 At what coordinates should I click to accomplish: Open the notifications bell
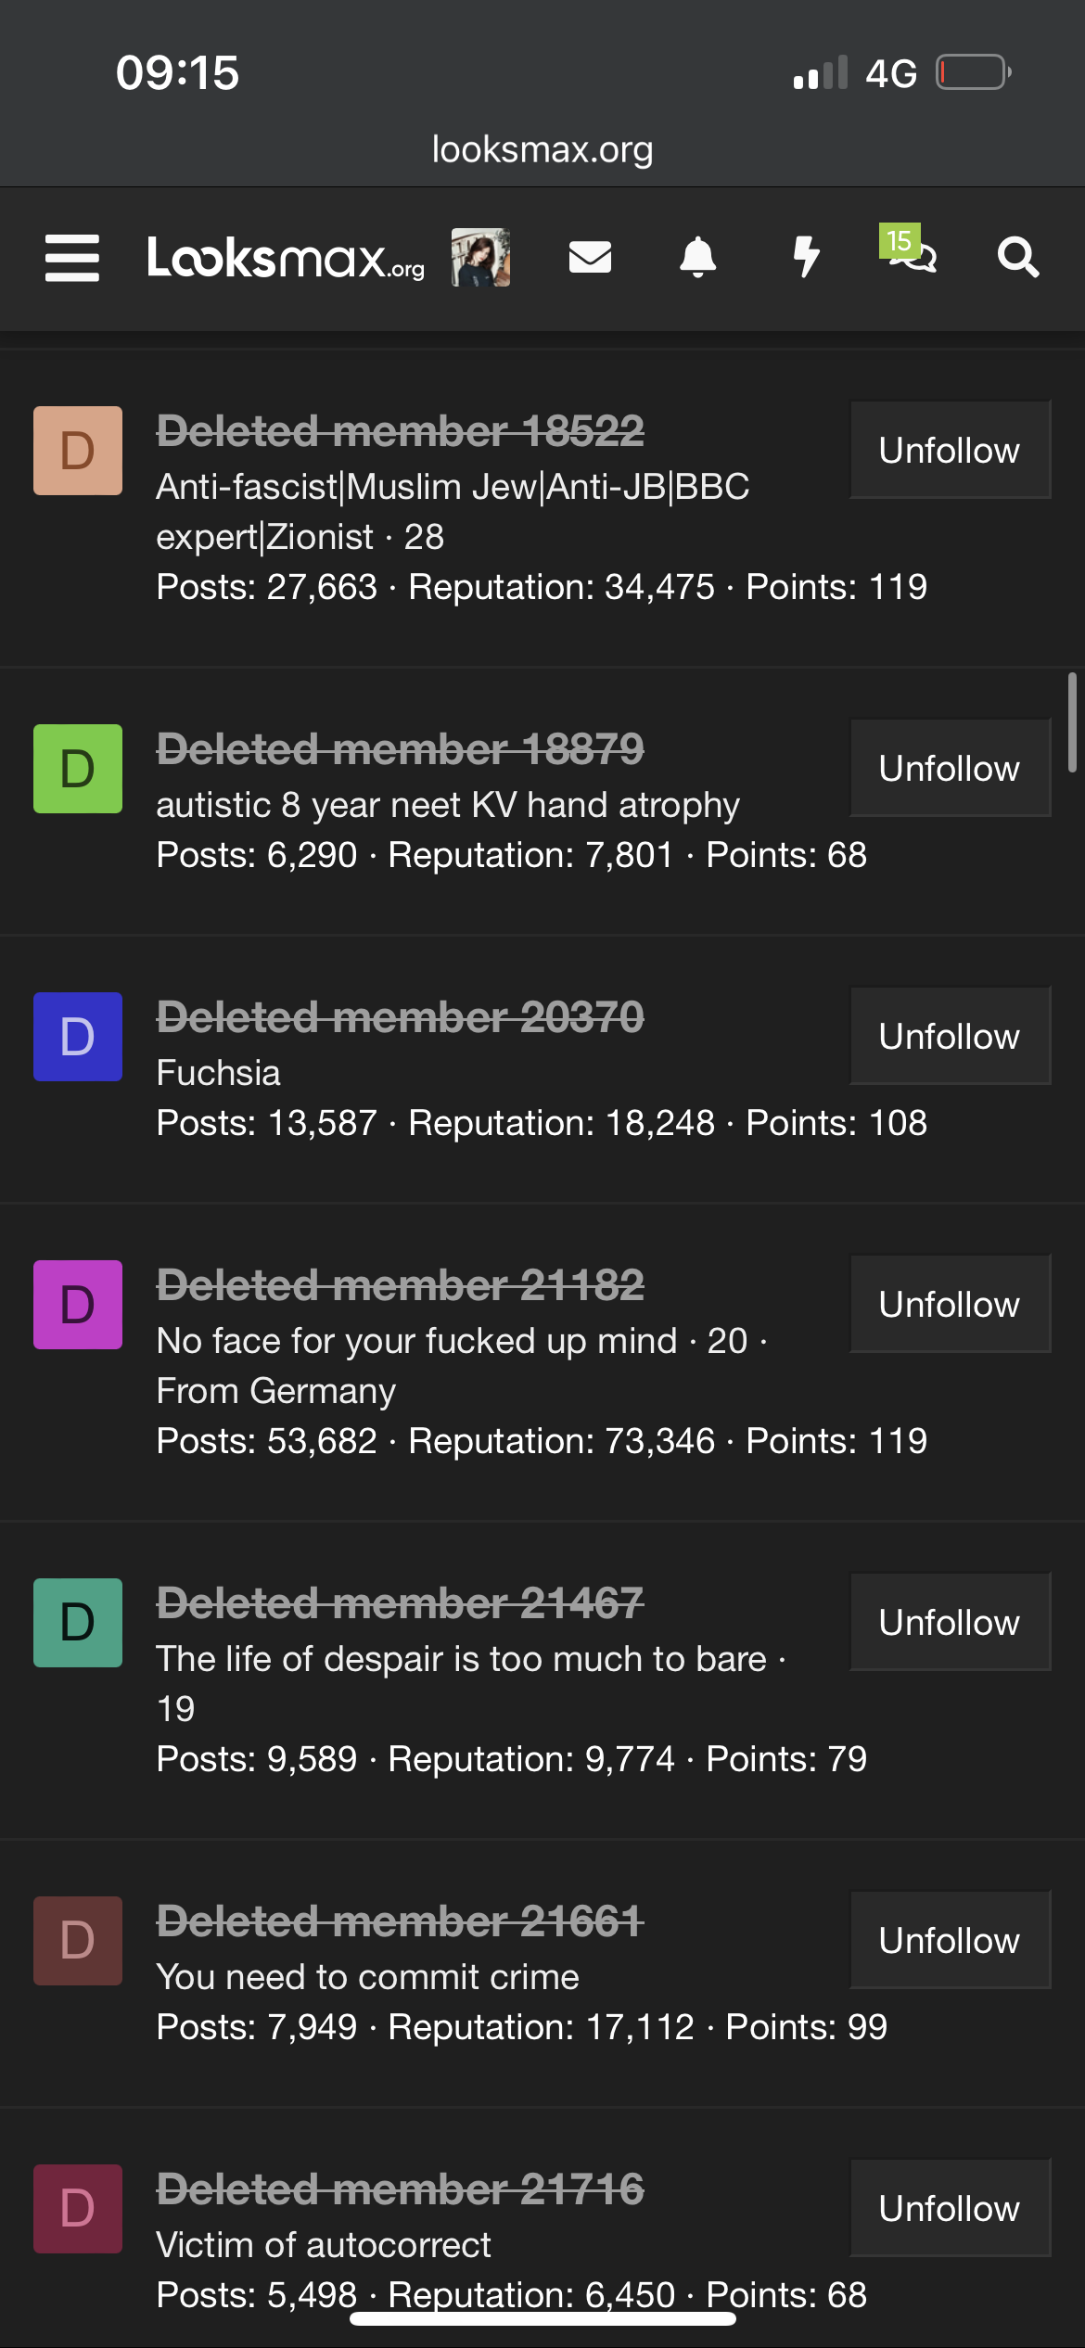[697, 258]
